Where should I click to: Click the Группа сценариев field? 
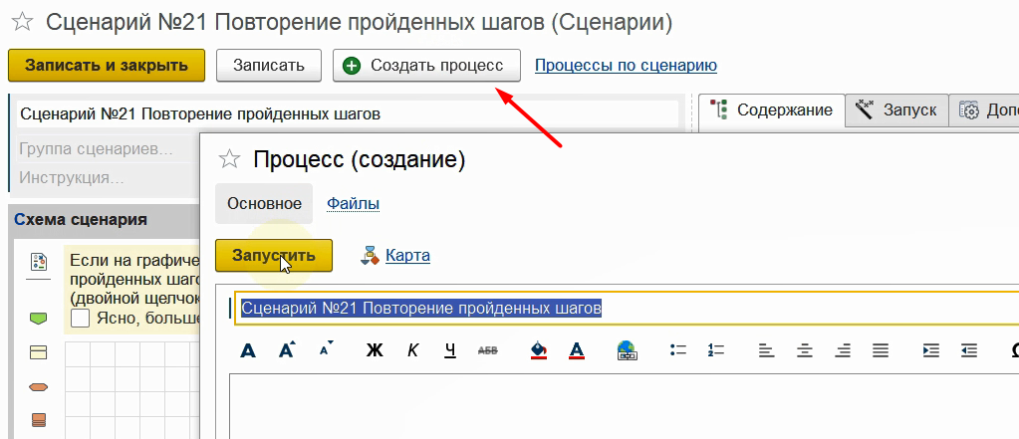[108, 149]
